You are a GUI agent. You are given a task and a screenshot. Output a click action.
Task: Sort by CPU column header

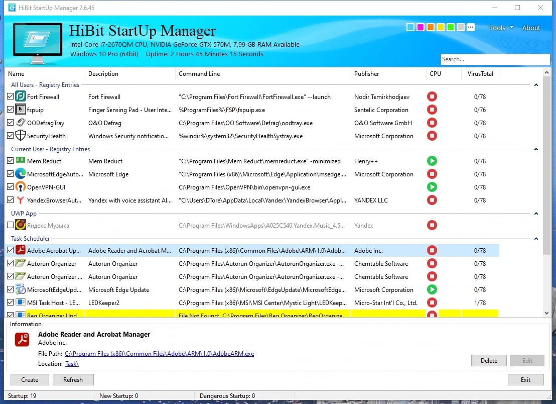click(x=444, y=73)
